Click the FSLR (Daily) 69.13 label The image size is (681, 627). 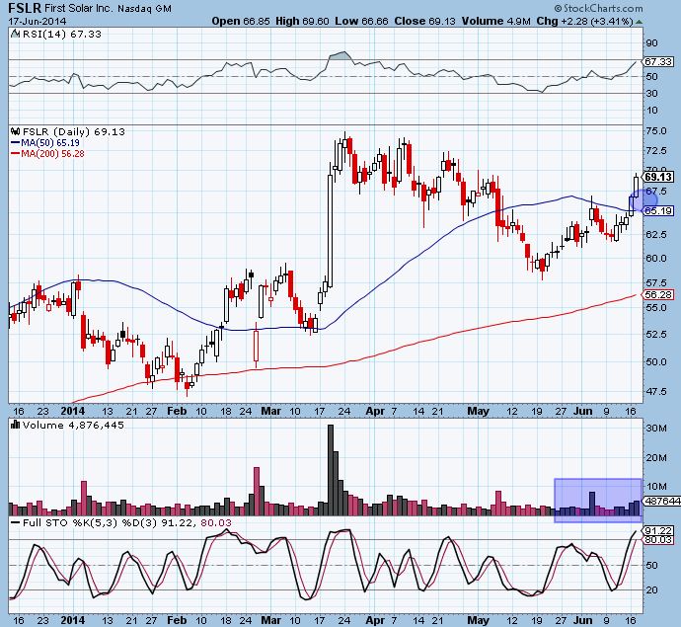pos(73,131)
